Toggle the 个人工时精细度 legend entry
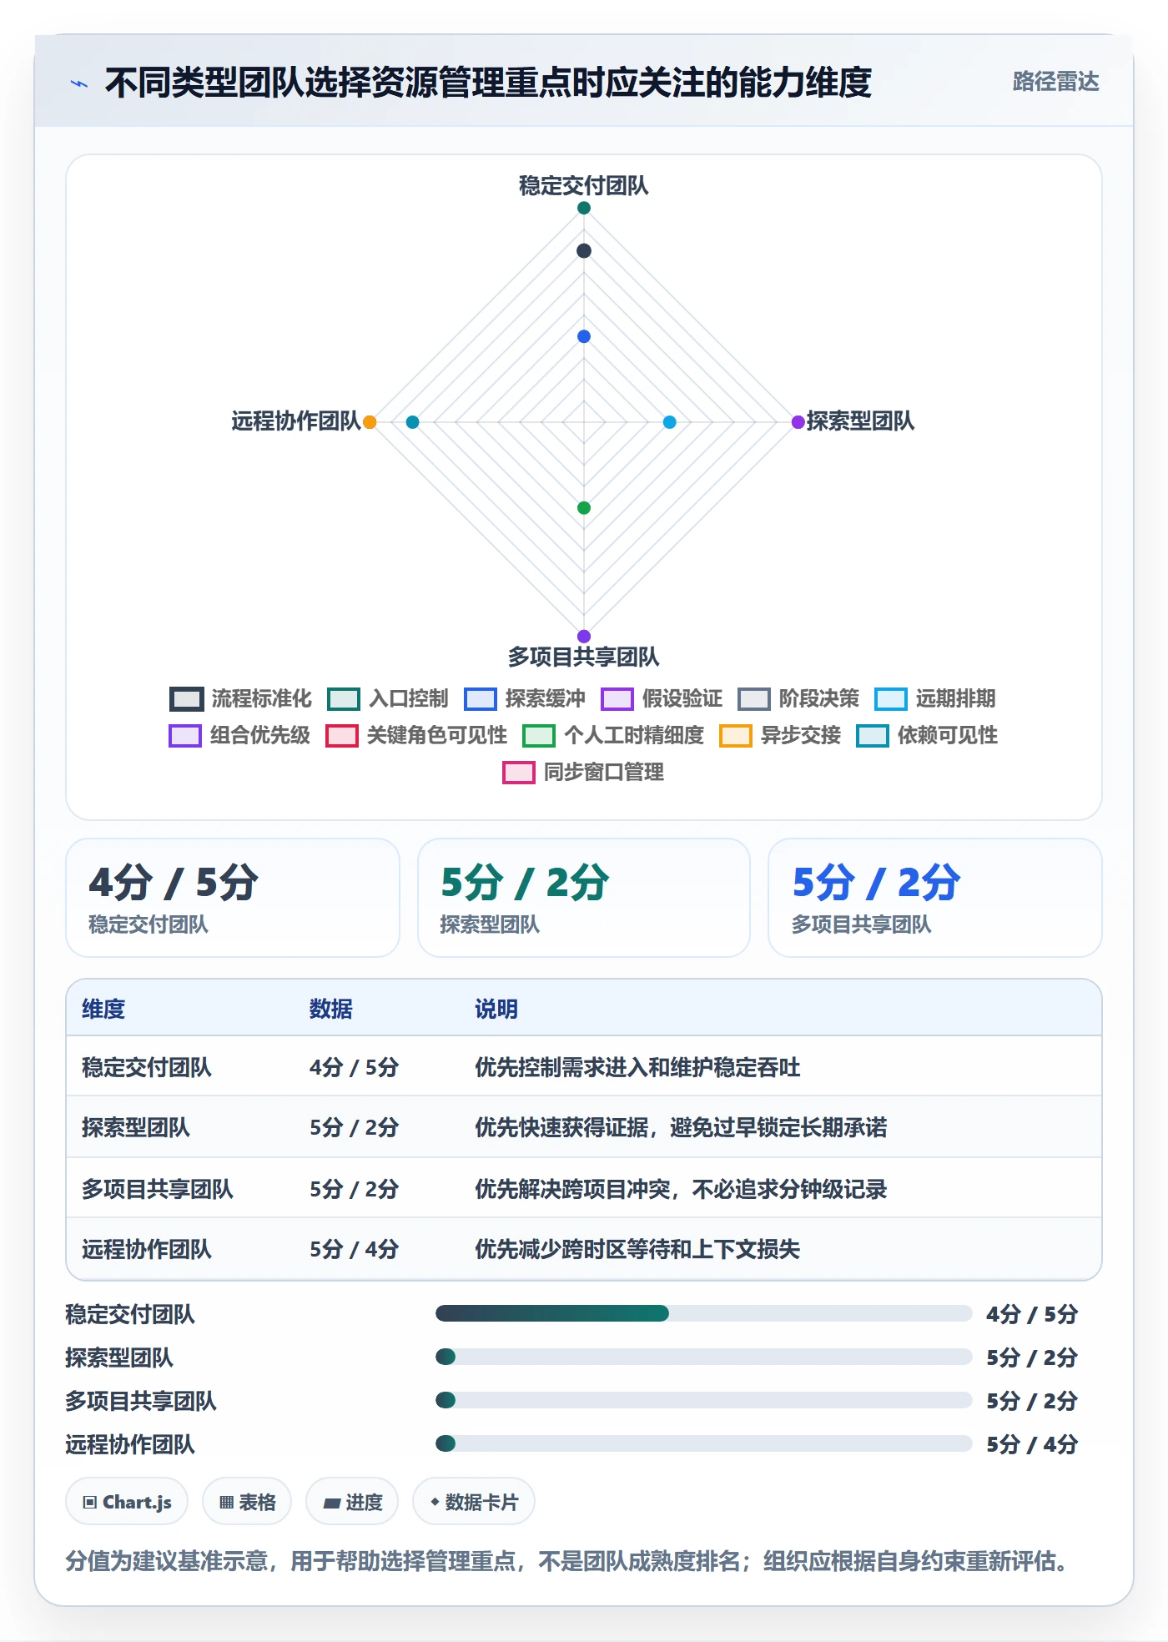The image size is (1168, 1642). pyautogui.click(x=613, y=735)
